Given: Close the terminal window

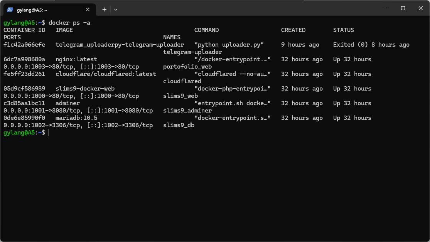Looking at the screenshot, I should (x=420, y=8).
